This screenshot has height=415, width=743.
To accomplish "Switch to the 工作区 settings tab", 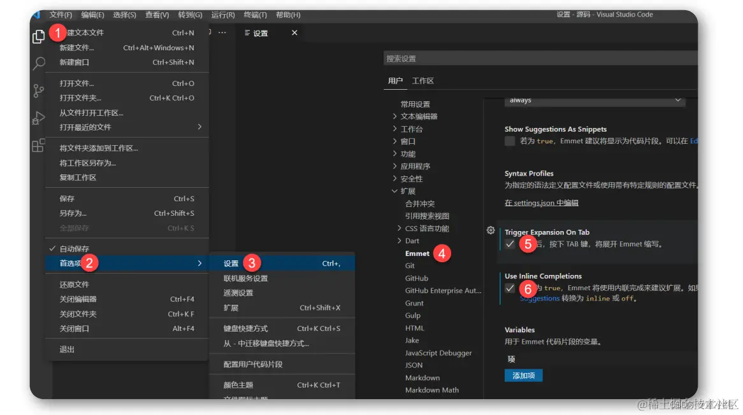I will 422,81.
